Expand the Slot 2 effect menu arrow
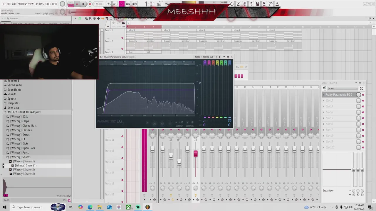The image size is (376, 211). point(324,101)
